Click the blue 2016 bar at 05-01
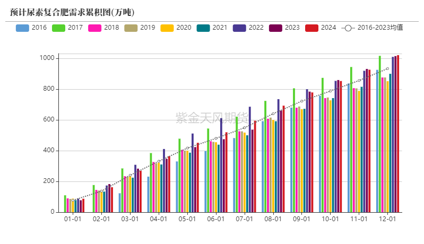The image size is (424, 244). pyautogui.click(x=177, y=187)
